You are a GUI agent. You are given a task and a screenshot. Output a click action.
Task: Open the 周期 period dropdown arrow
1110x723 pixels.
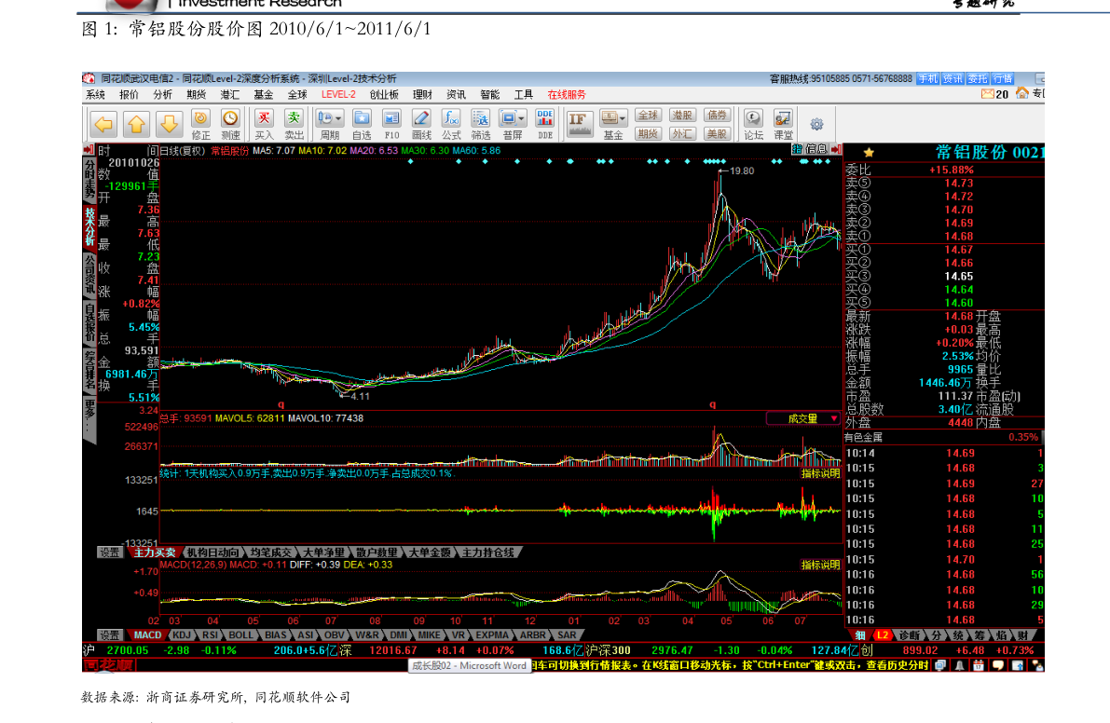coord(339,118)
